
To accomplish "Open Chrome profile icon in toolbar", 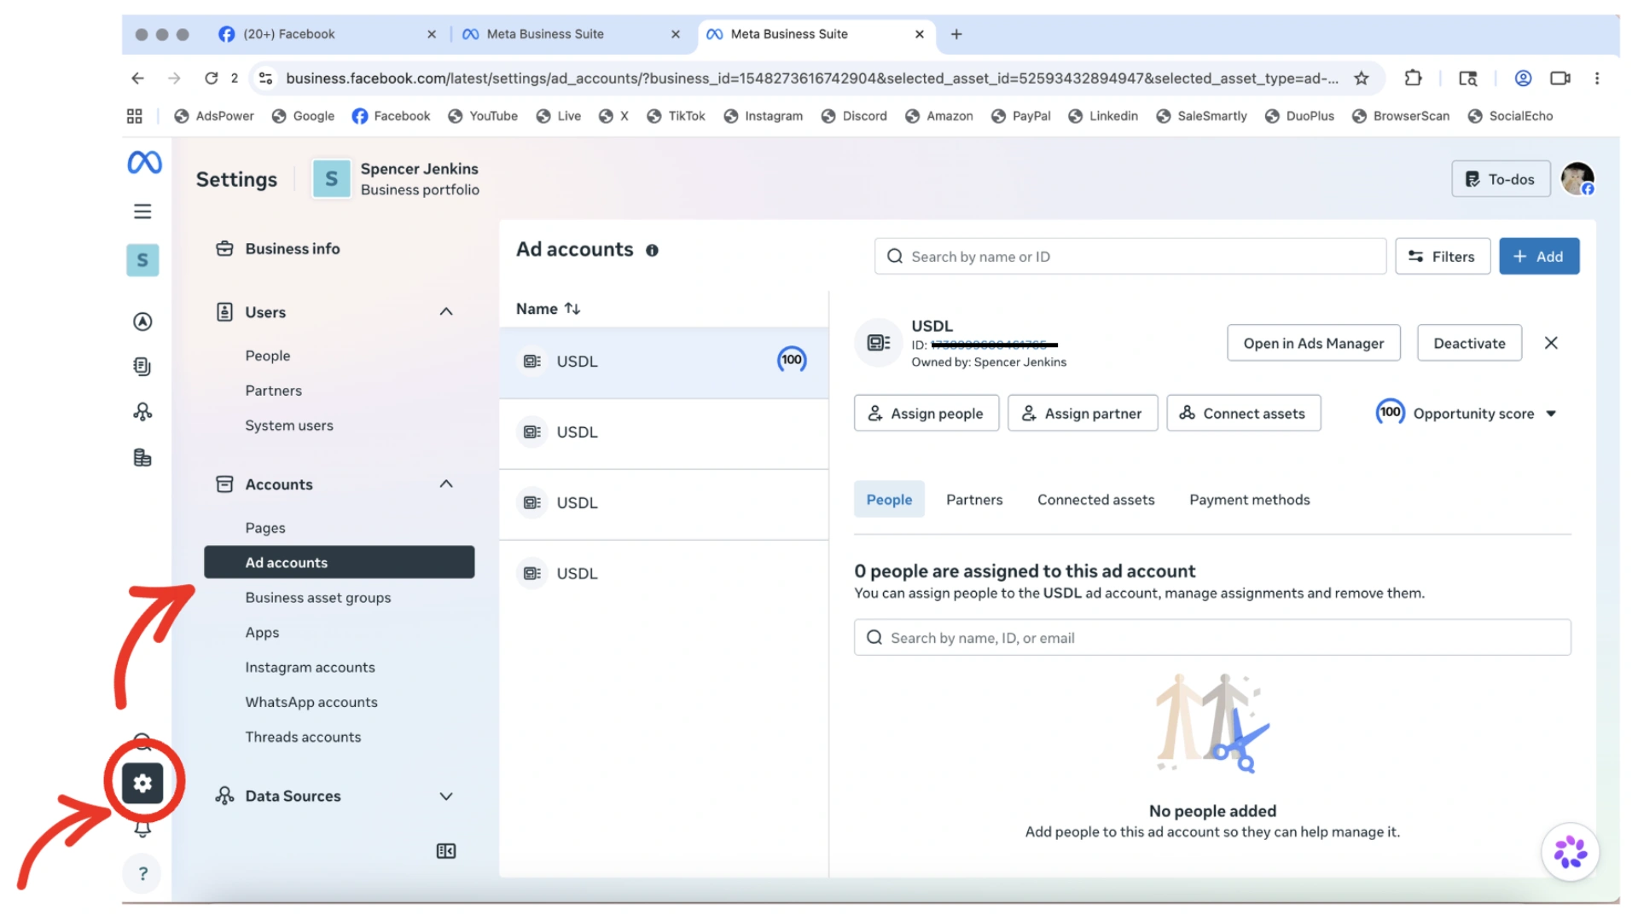I will 1523,78.
